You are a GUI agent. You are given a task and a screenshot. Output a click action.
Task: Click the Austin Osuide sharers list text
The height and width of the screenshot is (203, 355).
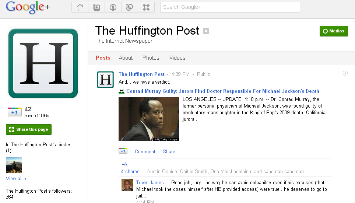point(225,172)
